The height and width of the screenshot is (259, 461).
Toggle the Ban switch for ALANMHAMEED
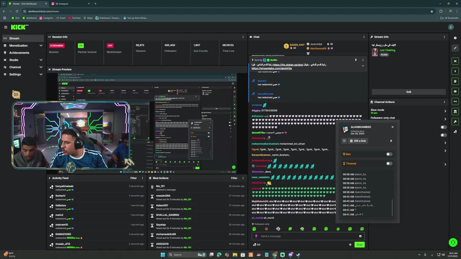pos(389,154)
